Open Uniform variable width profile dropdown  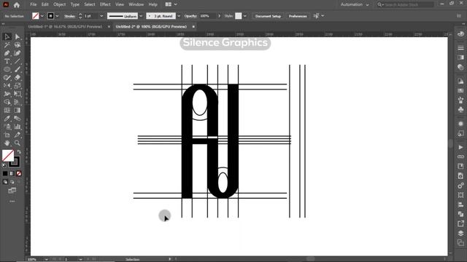pyautogui.click(x=141, y=16)
